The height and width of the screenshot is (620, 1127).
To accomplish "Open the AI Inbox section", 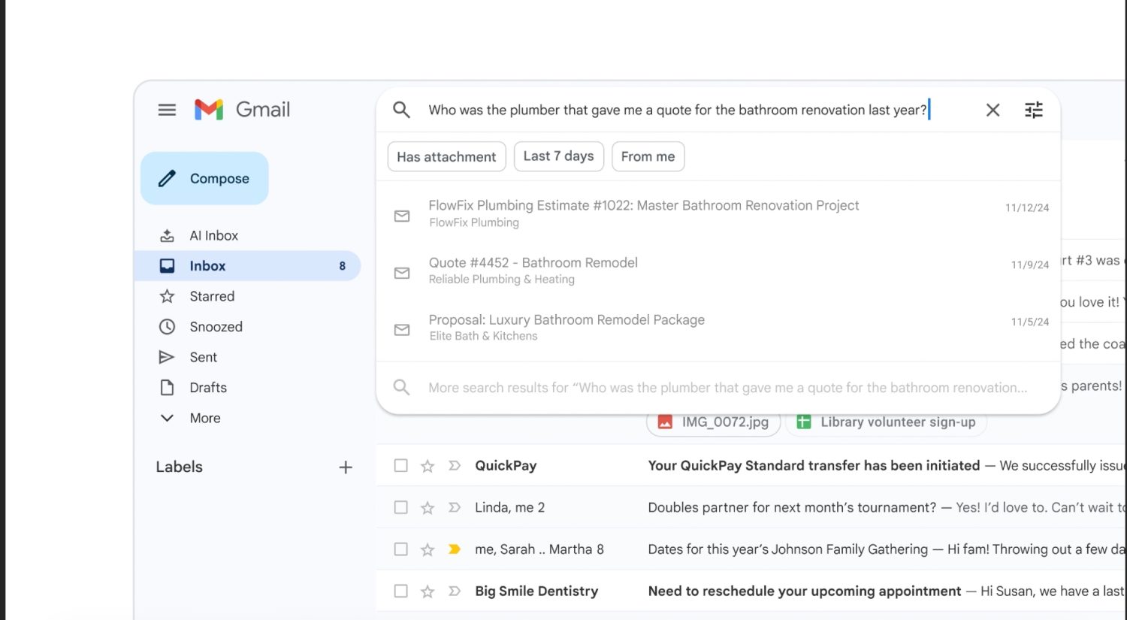I will (213, 235).
